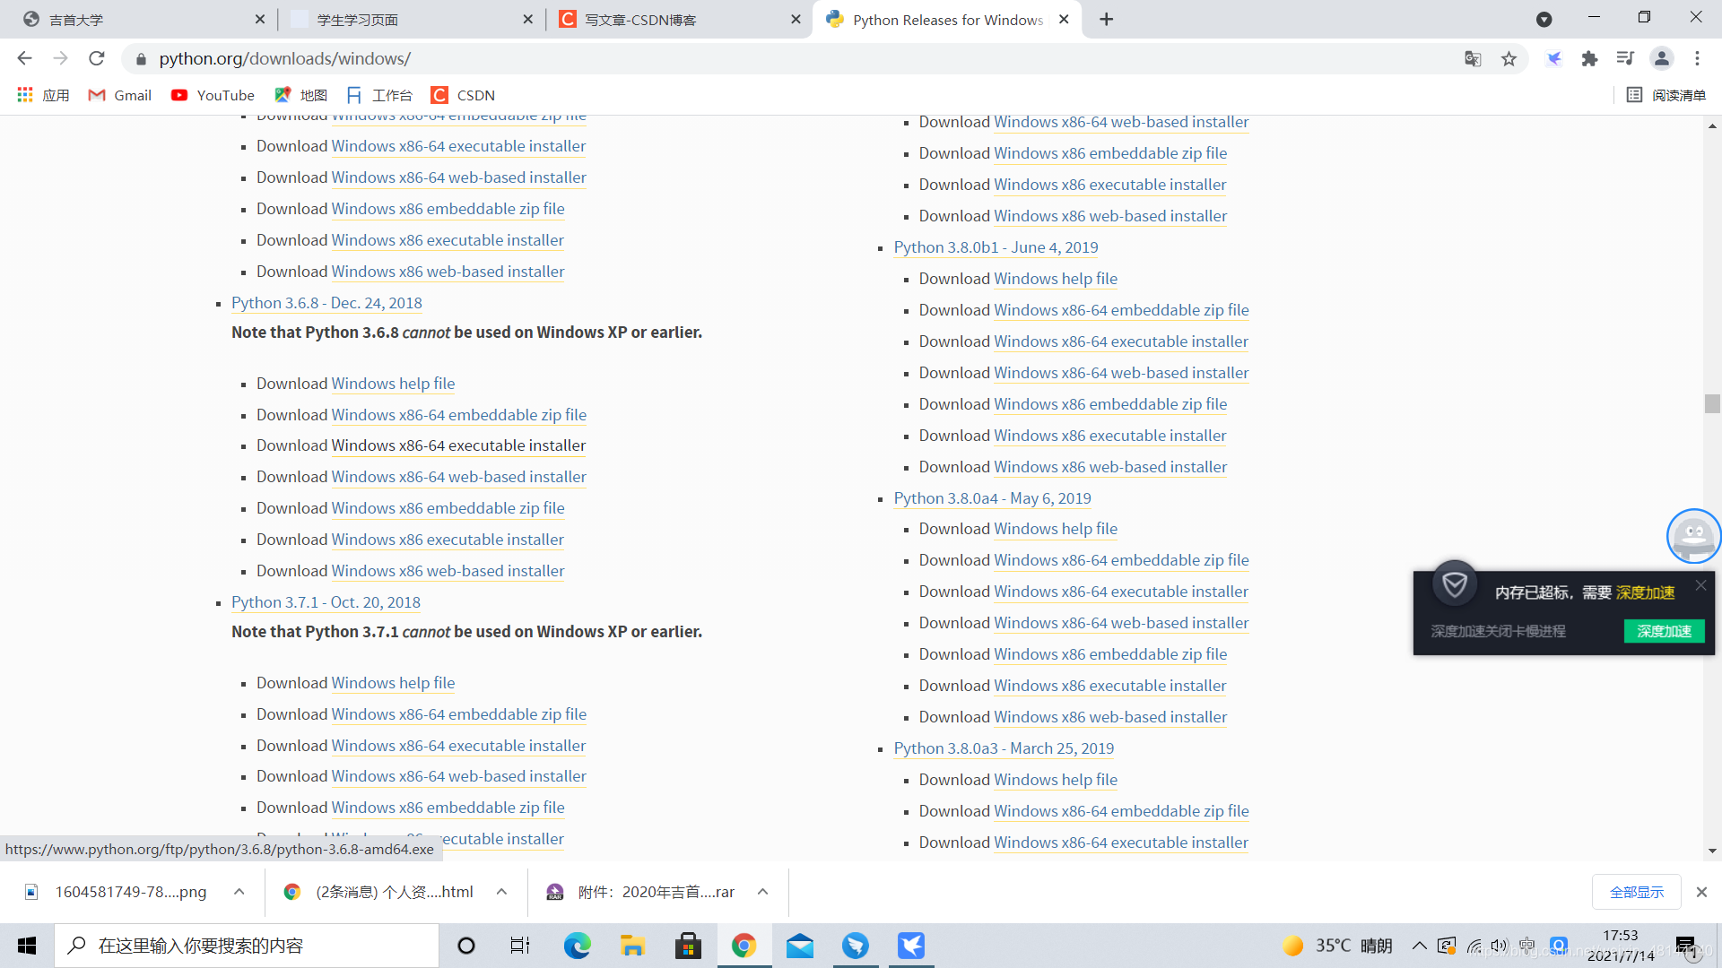This screenshot has height=968, width=1722.
Task: Switch to the 吉首大学 tab
Action: 76,20
